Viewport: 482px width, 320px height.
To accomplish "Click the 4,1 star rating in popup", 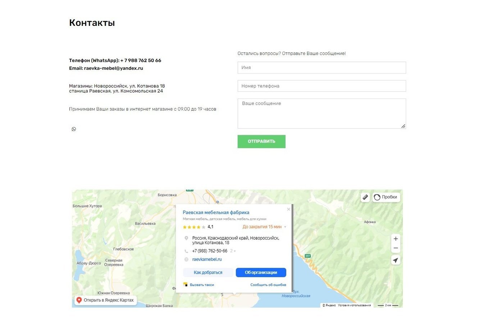I will click(198, 227).
